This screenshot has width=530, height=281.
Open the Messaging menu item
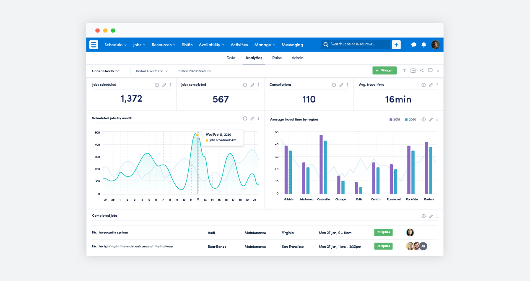coord(292,45)
